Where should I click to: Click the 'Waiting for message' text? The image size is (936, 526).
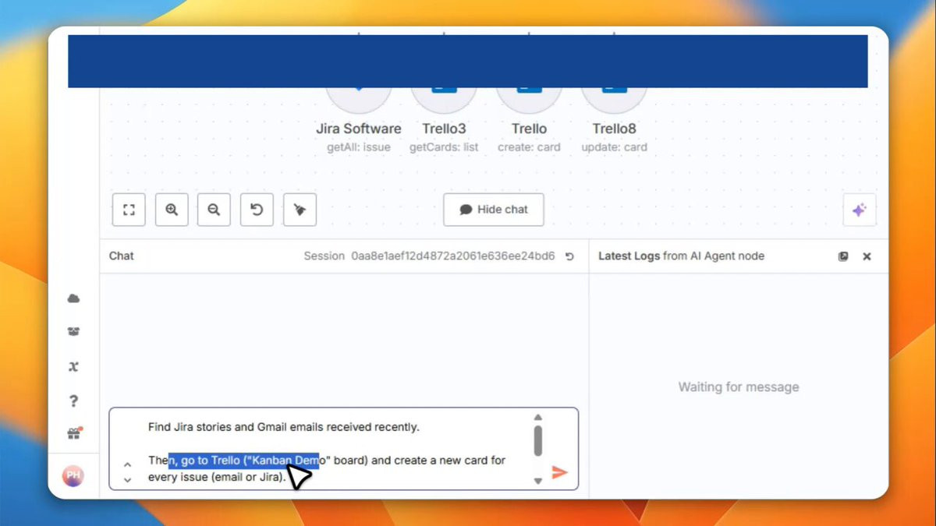[738, 387]
